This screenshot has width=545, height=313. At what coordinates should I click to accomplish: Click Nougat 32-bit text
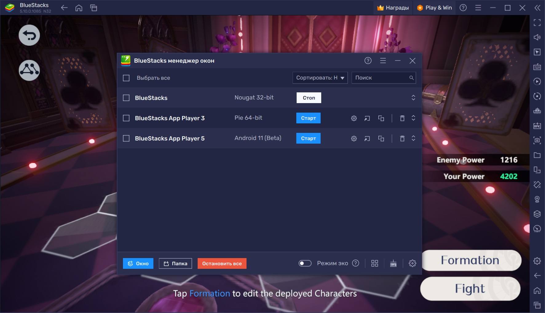click(254, 98)
